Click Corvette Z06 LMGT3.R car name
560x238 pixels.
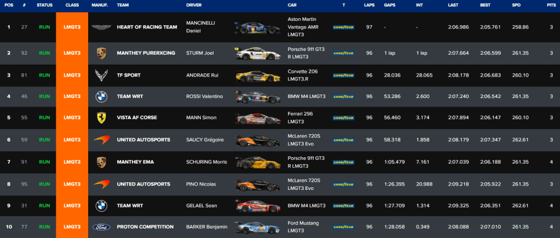pyautogui.click(x=303, y=76)
